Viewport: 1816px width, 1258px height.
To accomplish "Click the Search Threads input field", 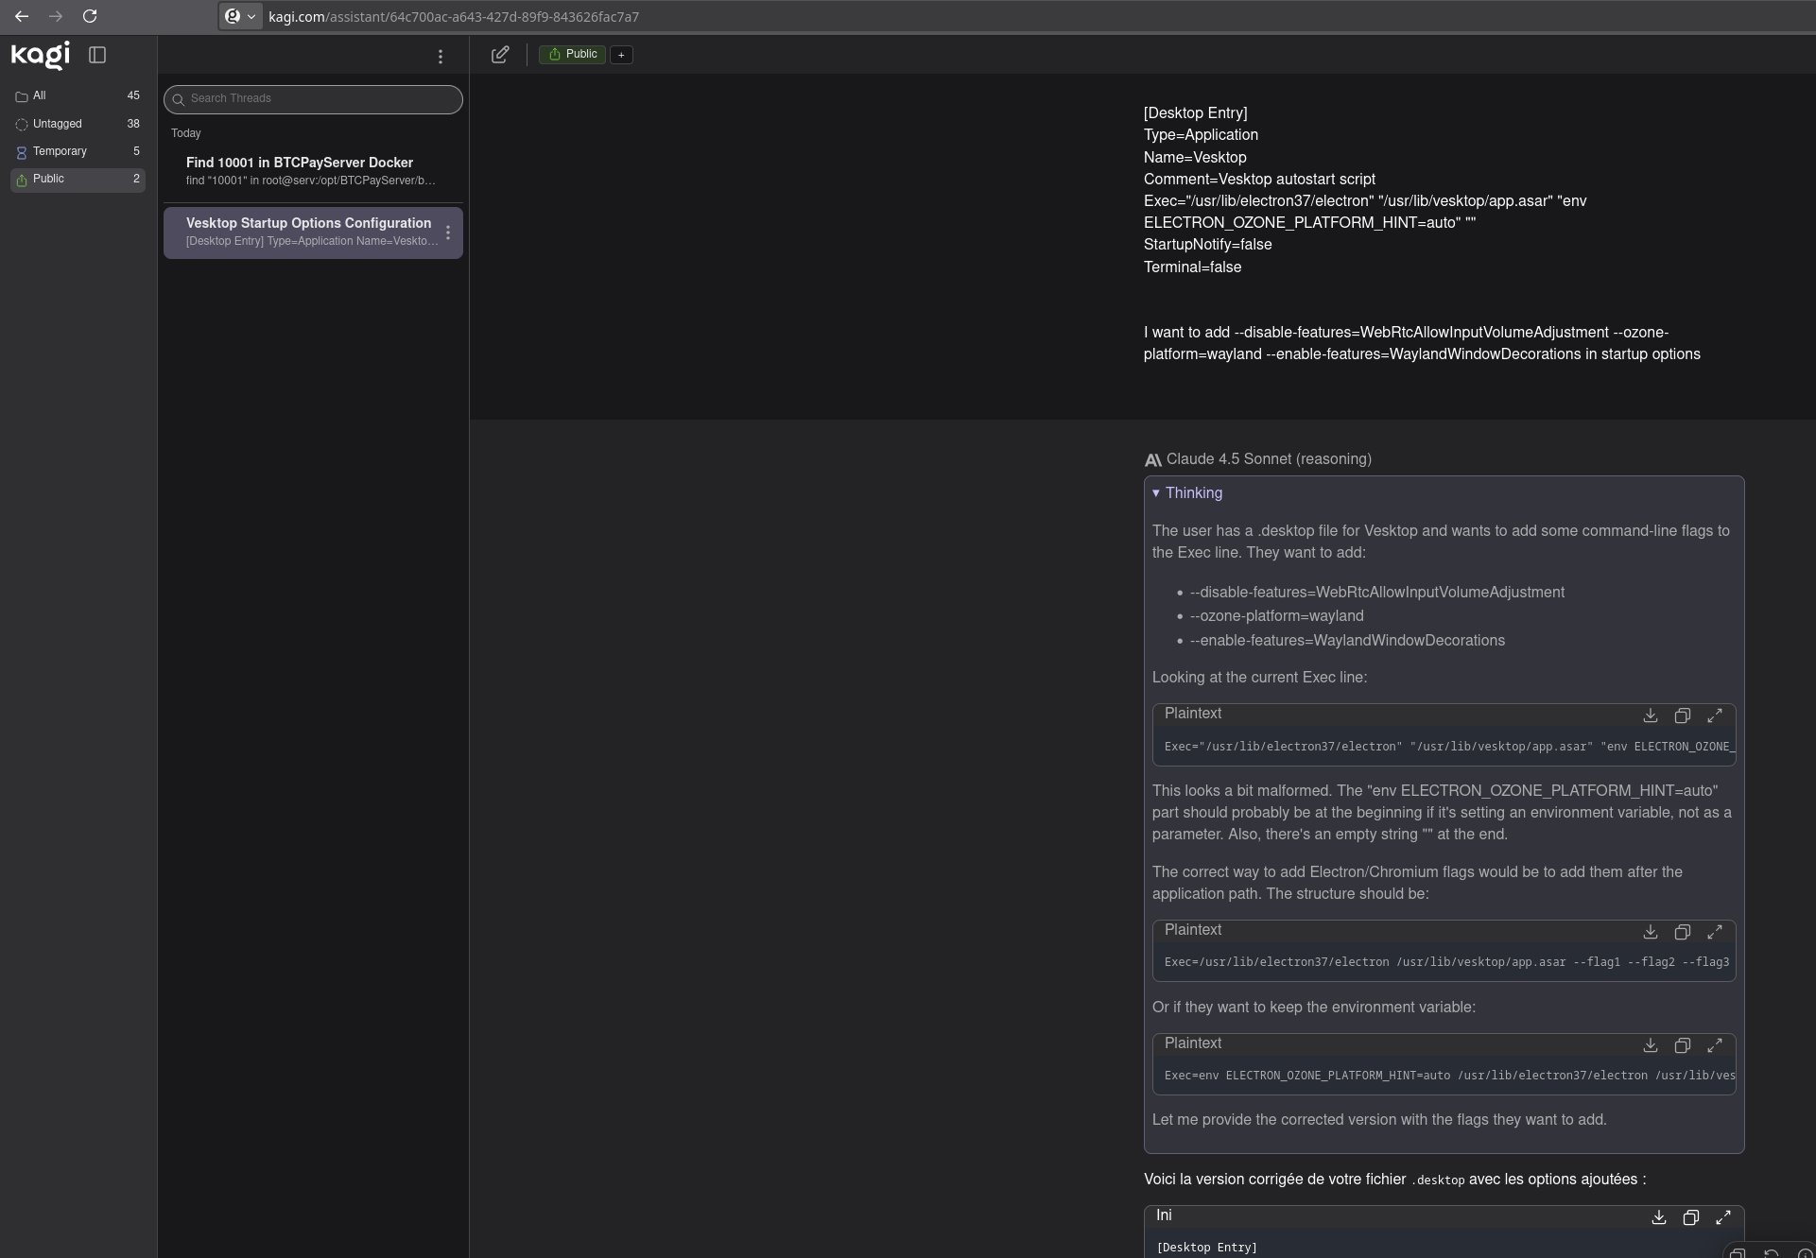I will 320,99.
